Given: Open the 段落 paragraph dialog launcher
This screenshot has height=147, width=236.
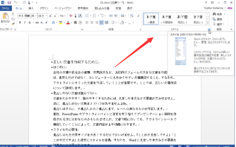Looking at the screenshot, I should tap(140, 30).
